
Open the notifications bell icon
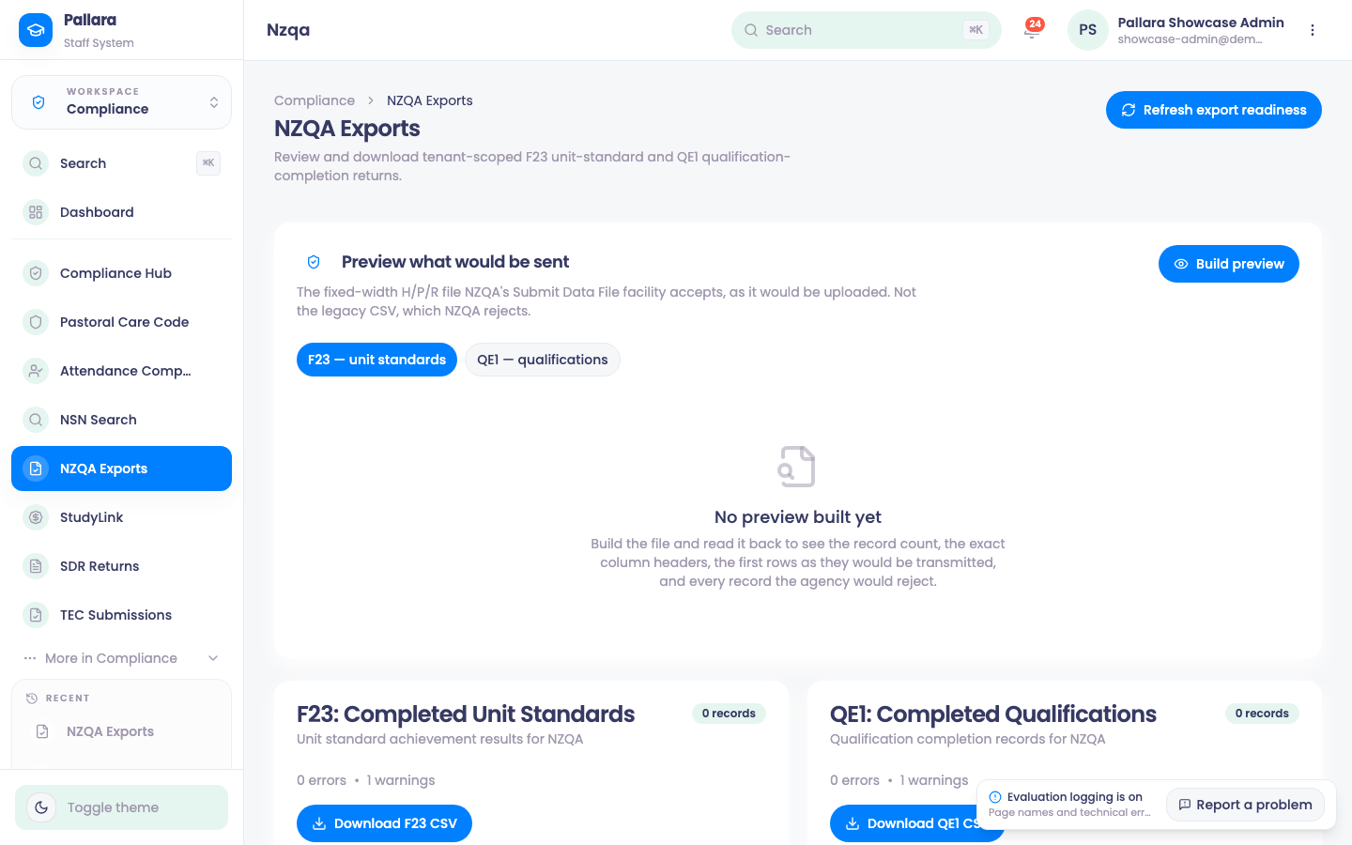1033,29
